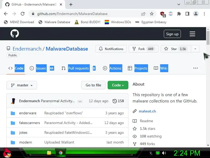Viewport: 210px width, 158px height.
Task: Click Endermanch avatar in latest commit row
Action: click(13, 101)
